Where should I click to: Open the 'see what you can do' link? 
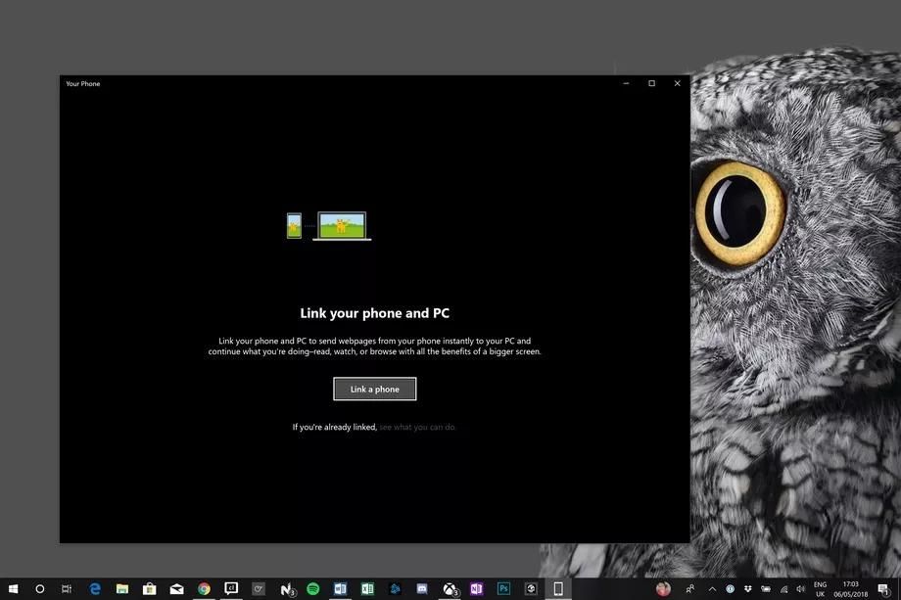click(417, 427)
